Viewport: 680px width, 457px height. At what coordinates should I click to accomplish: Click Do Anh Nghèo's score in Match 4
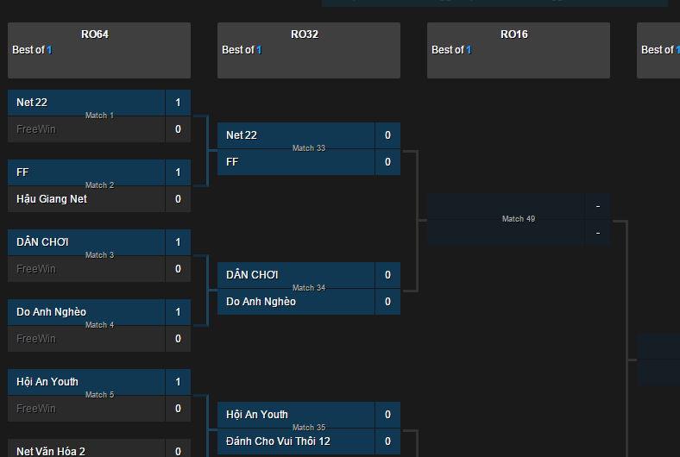178,312
